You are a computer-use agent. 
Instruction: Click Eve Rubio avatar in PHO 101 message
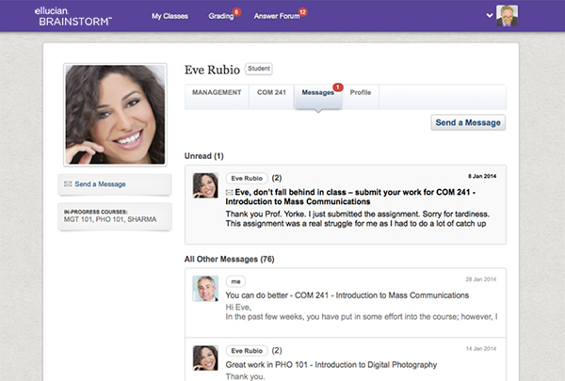click(205, 358)
